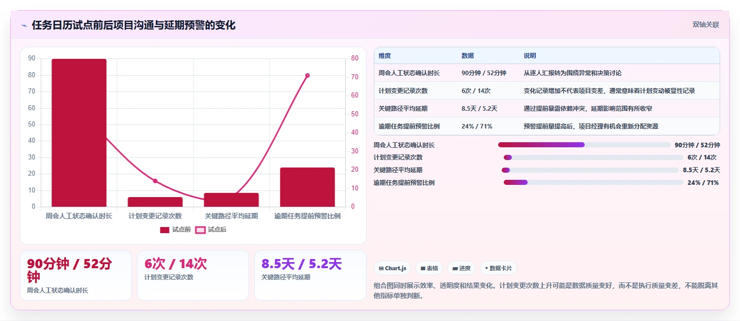
Task: Toggle the 试点前 legend entry
Action: pos(175,230)
